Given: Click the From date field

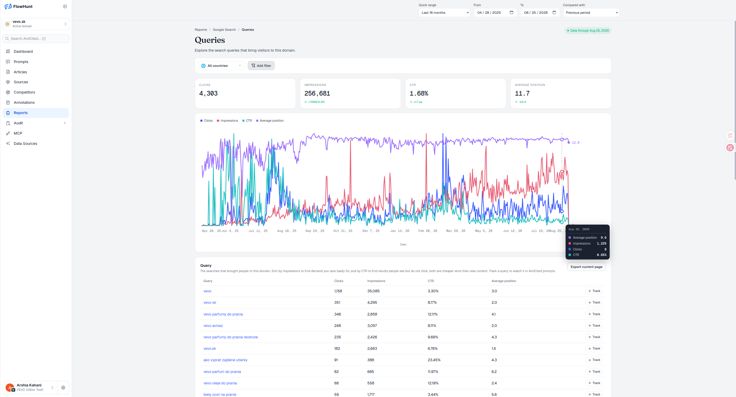Looking at the screenshot, I should click(495, 13).
